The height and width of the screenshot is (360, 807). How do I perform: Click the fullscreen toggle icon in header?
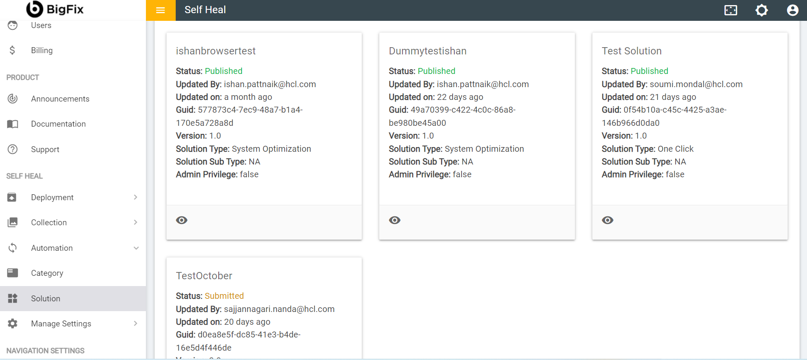click(x=730, y=10)
